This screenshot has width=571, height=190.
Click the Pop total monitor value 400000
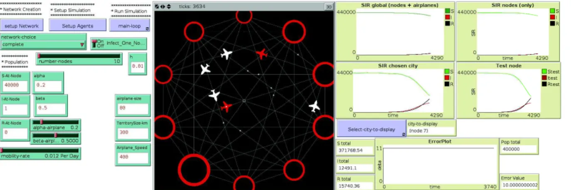(x=519, y=149)
